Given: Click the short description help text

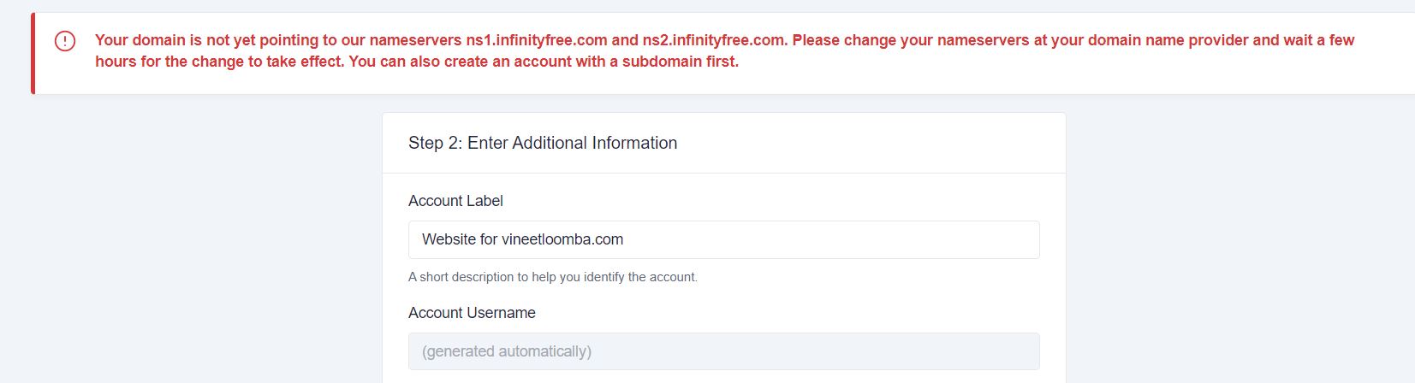Looking at the screenshot, I should pyautogui.click(x=553, y=277).
